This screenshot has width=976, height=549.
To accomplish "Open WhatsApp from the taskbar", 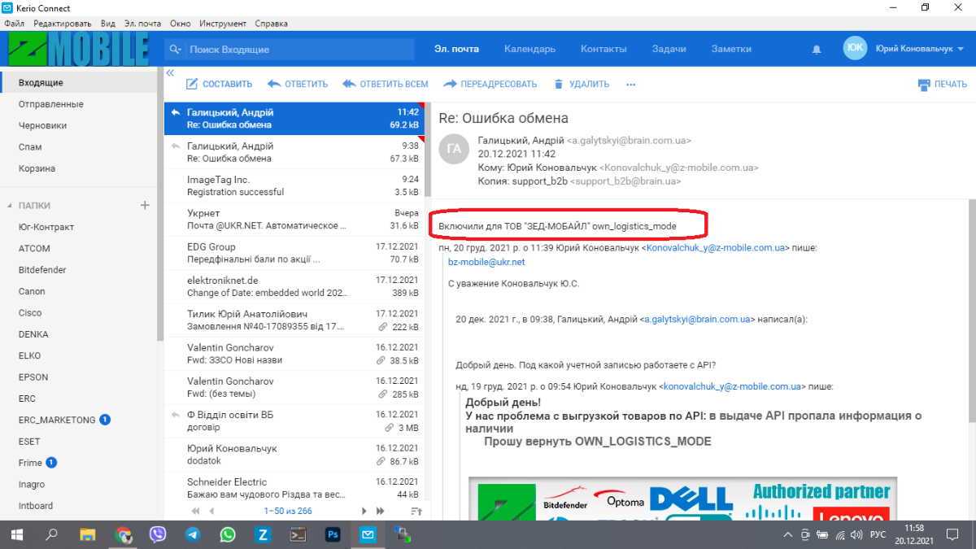I will (x=228, y=534).
